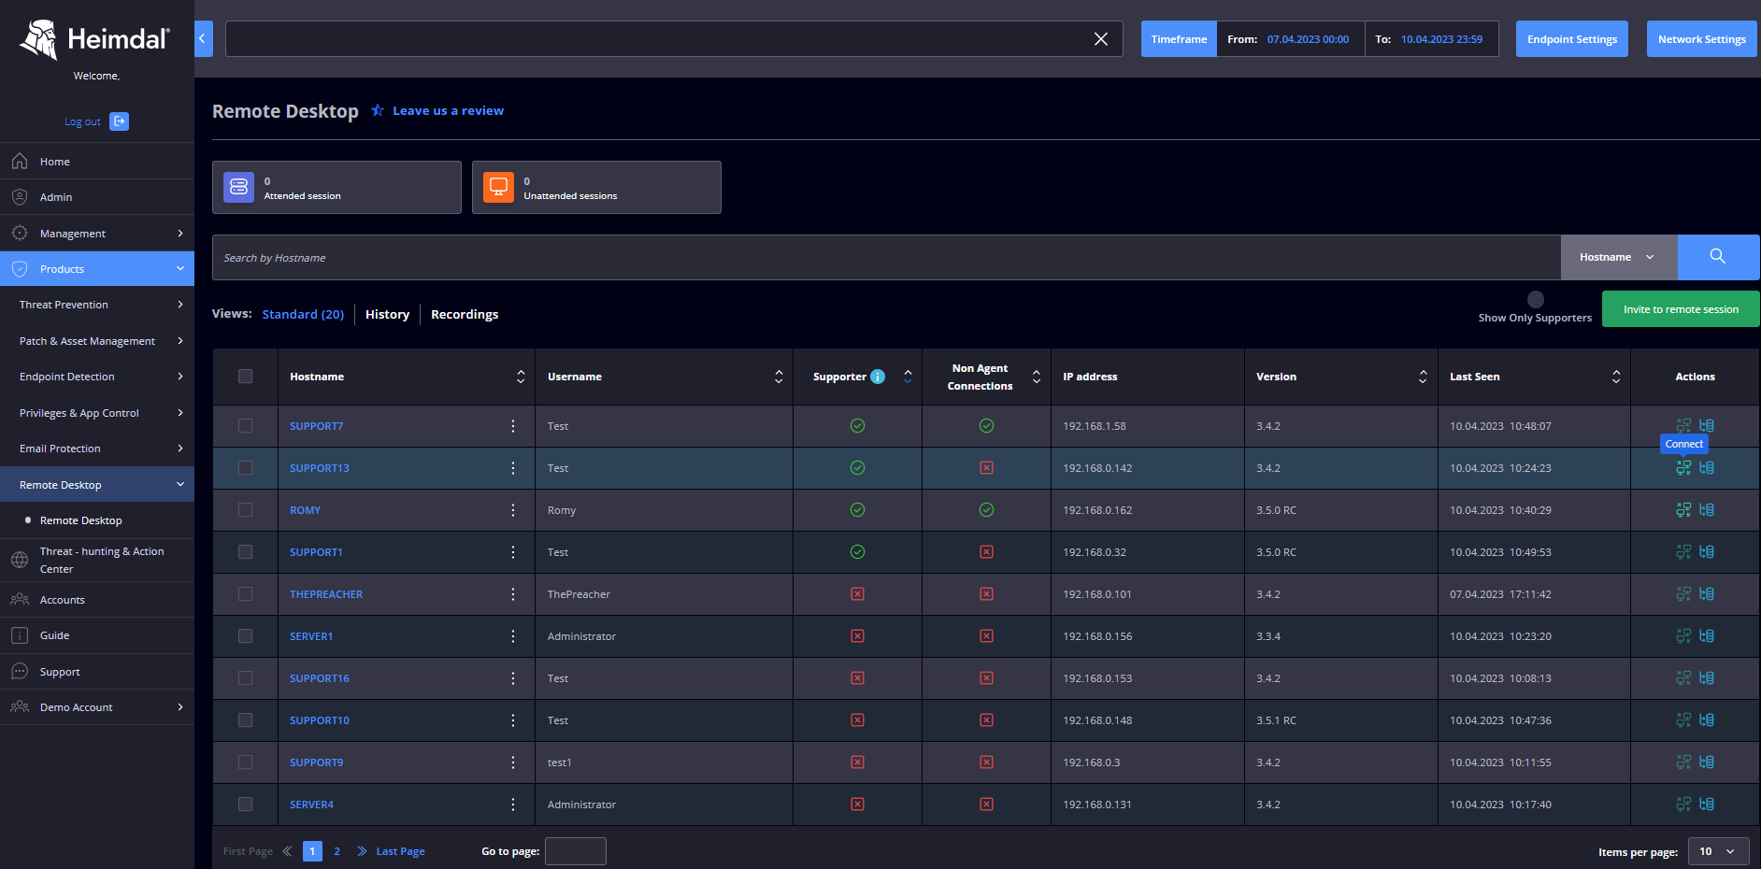1761x869 pixels.
Task: Click the Attended session icon card
Action: click(239, 187)
